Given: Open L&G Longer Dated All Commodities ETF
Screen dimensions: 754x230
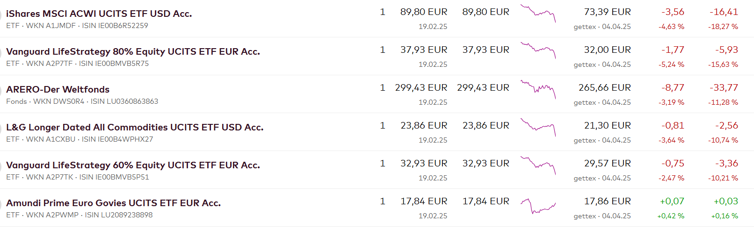Looking at the screenshot, I should [x=135, y=127].
